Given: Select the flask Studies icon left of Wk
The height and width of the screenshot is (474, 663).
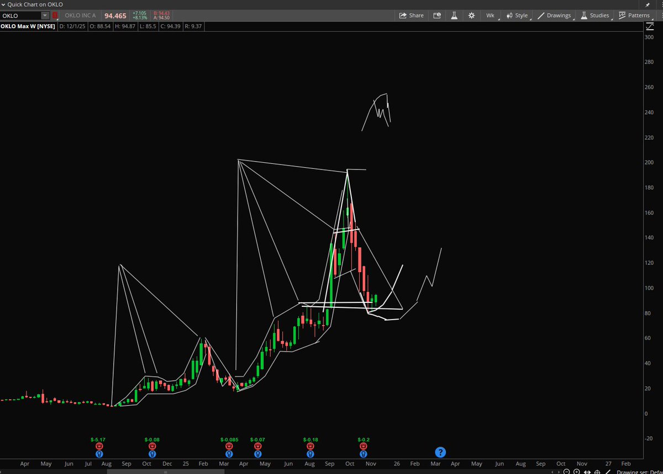Looking at the screenshot, I should [454, 15].
